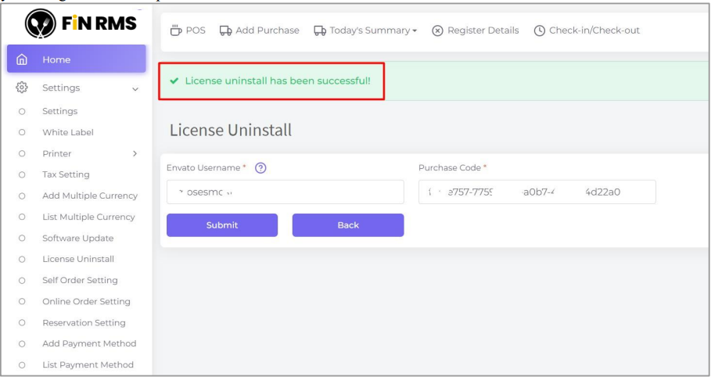Click the Home house icon

point(23,59)
